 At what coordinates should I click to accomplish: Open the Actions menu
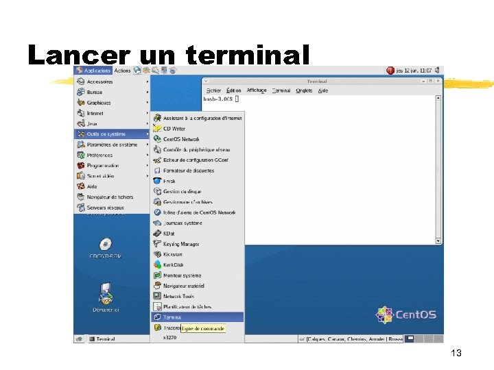(122, 71)
